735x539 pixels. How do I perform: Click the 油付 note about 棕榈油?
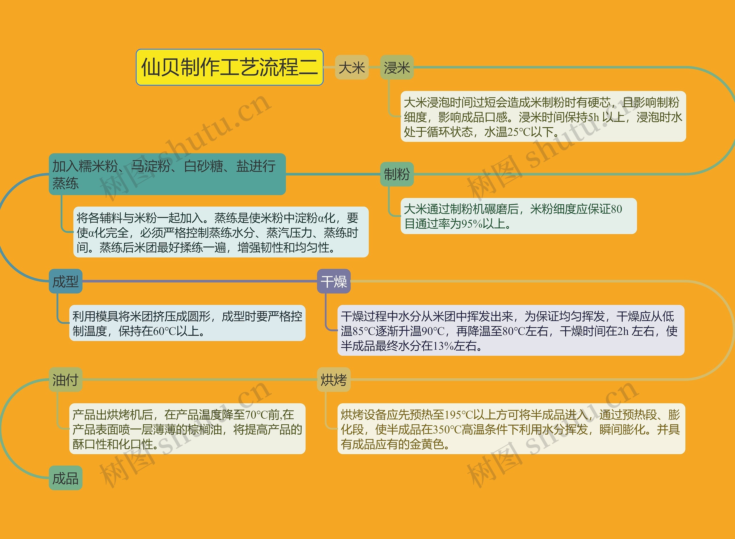point(187,429)
